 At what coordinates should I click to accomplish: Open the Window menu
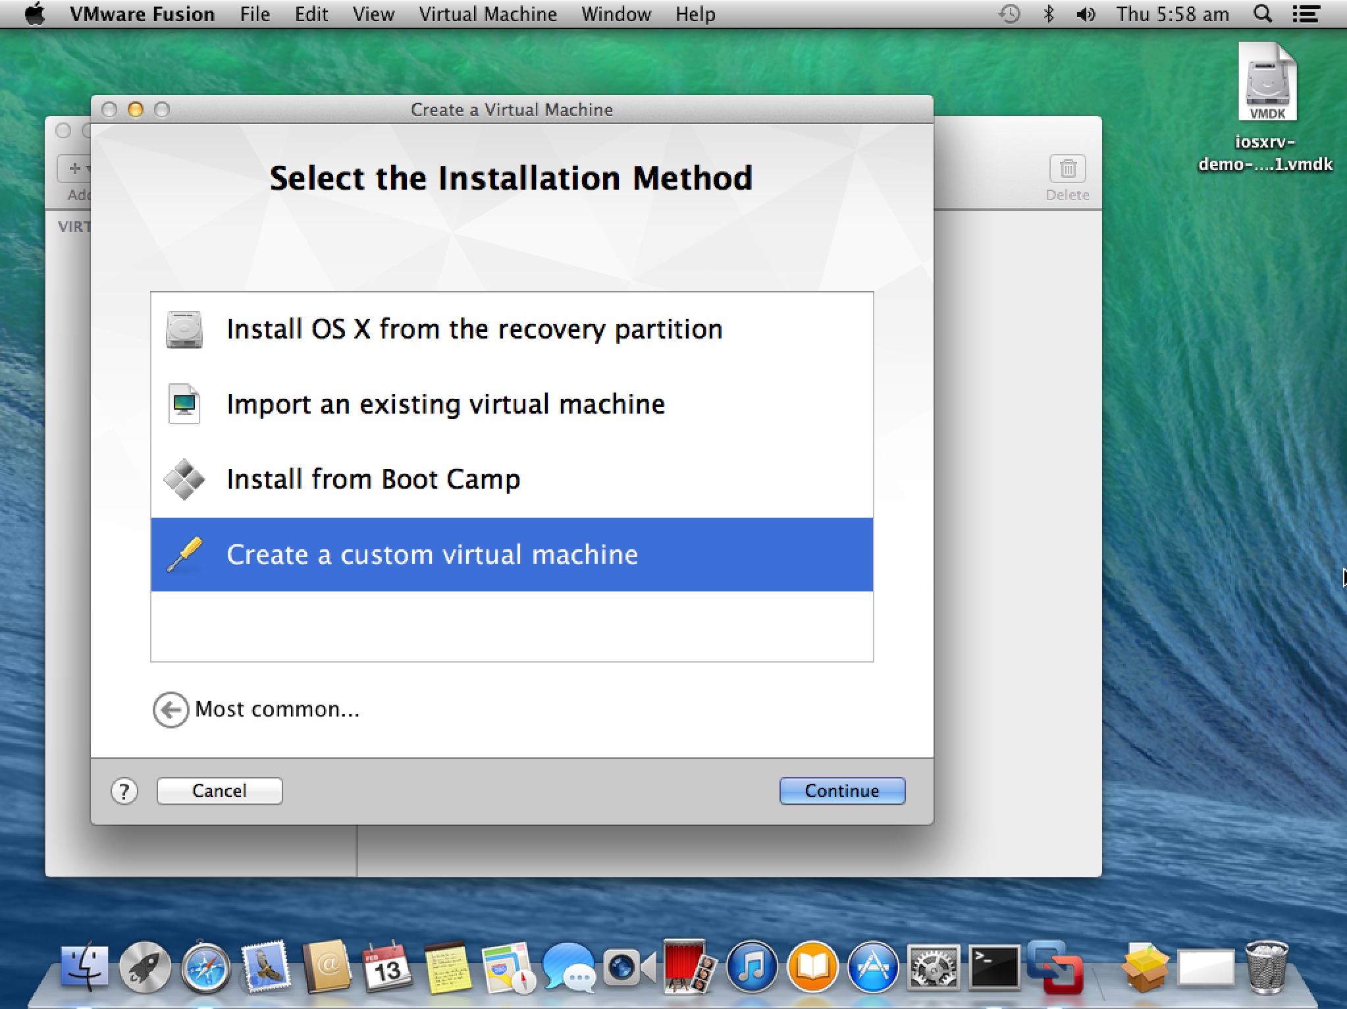[616, 14]
